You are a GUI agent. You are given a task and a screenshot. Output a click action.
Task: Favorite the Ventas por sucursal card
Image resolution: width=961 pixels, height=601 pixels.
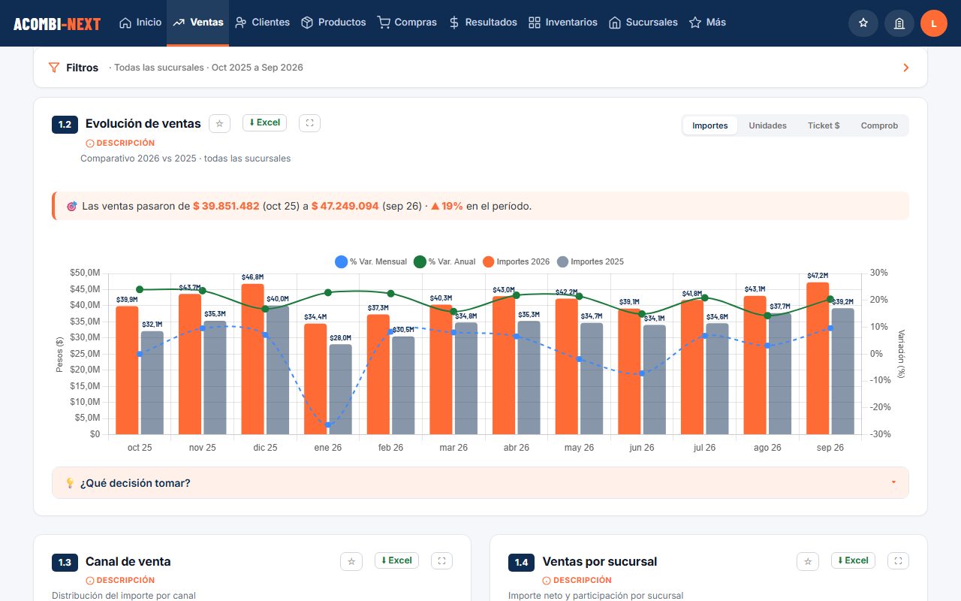pos(808,561)
